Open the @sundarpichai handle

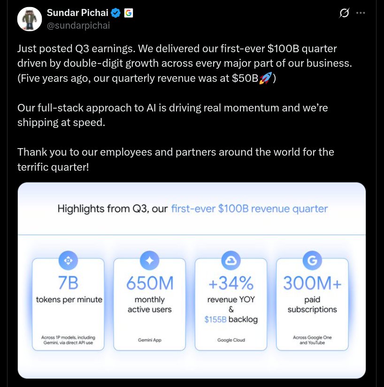pyautogui.click(x=78, y=26)
